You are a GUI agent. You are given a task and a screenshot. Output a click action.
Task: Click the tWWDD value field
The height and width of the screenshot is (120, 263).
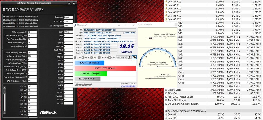point(68,103)
